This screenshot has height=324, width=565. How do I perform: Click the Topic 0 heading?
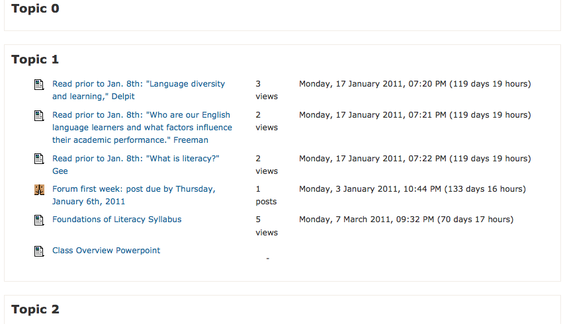tap(35, 9)
